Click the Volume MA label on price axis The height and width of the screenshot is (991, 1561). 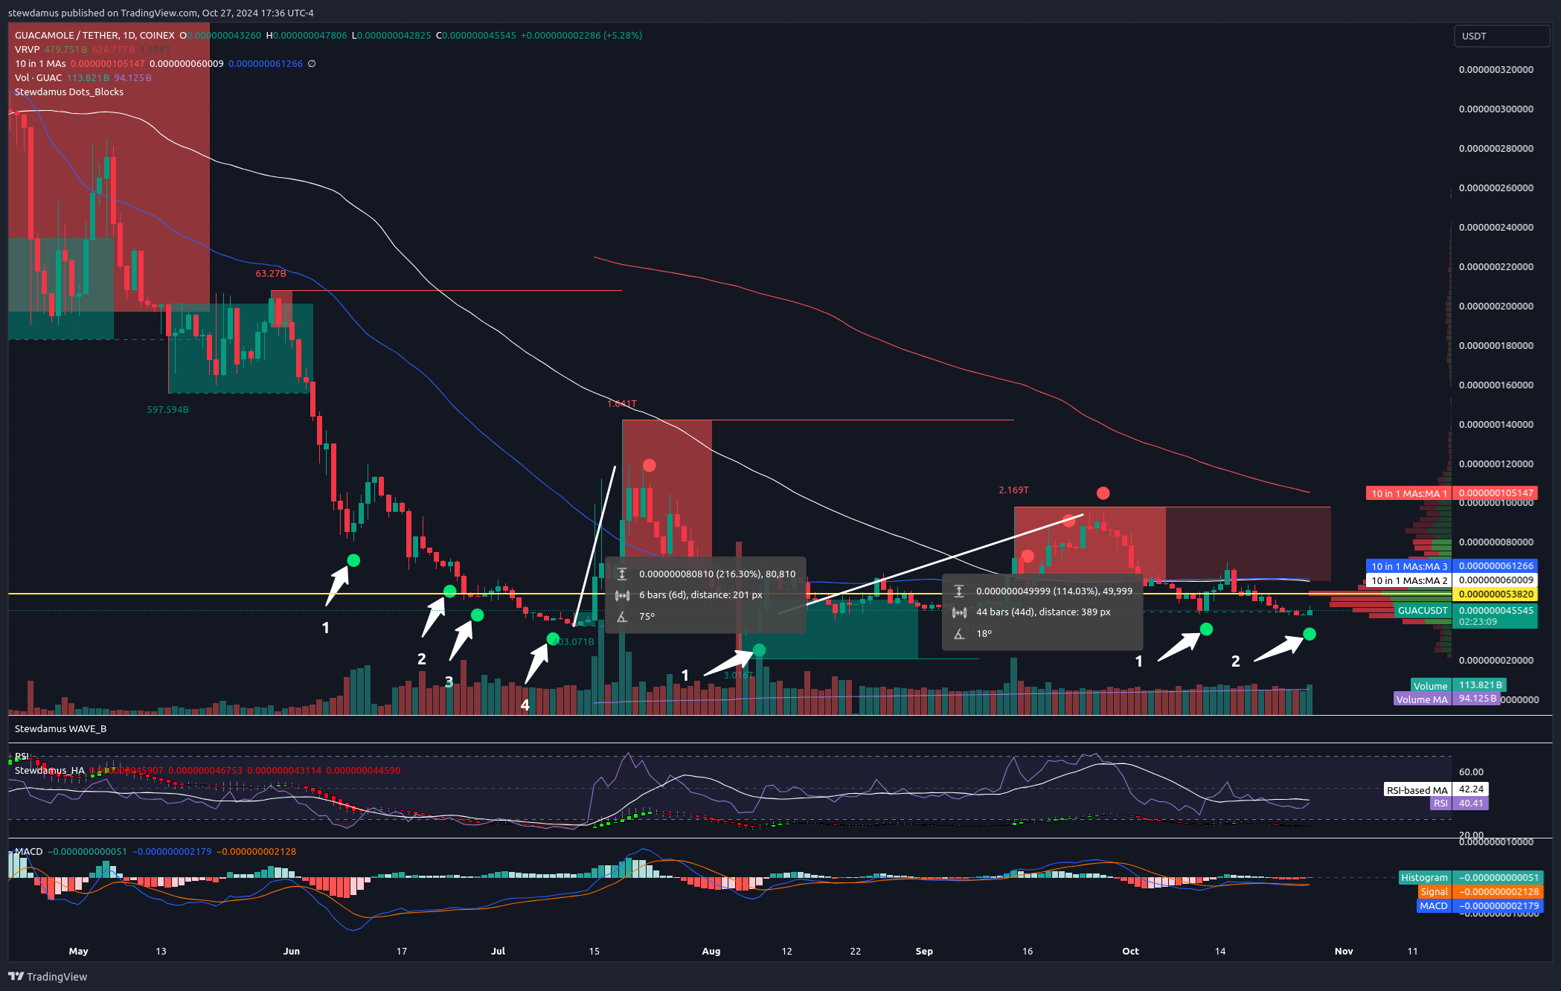tap(1422, 699)
